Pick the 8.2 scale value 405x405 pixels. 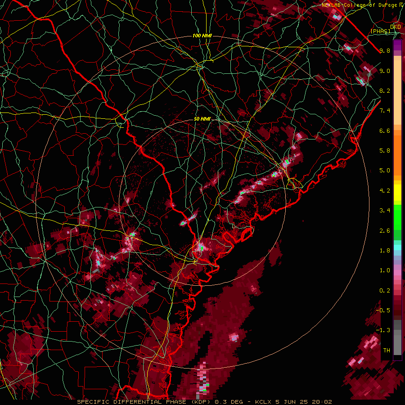[385, 90]
